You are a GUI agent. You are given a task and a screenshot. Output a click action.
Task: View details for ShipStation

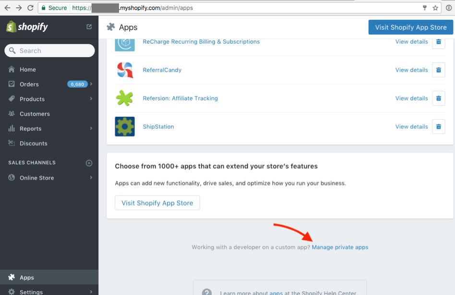(411, 126)
